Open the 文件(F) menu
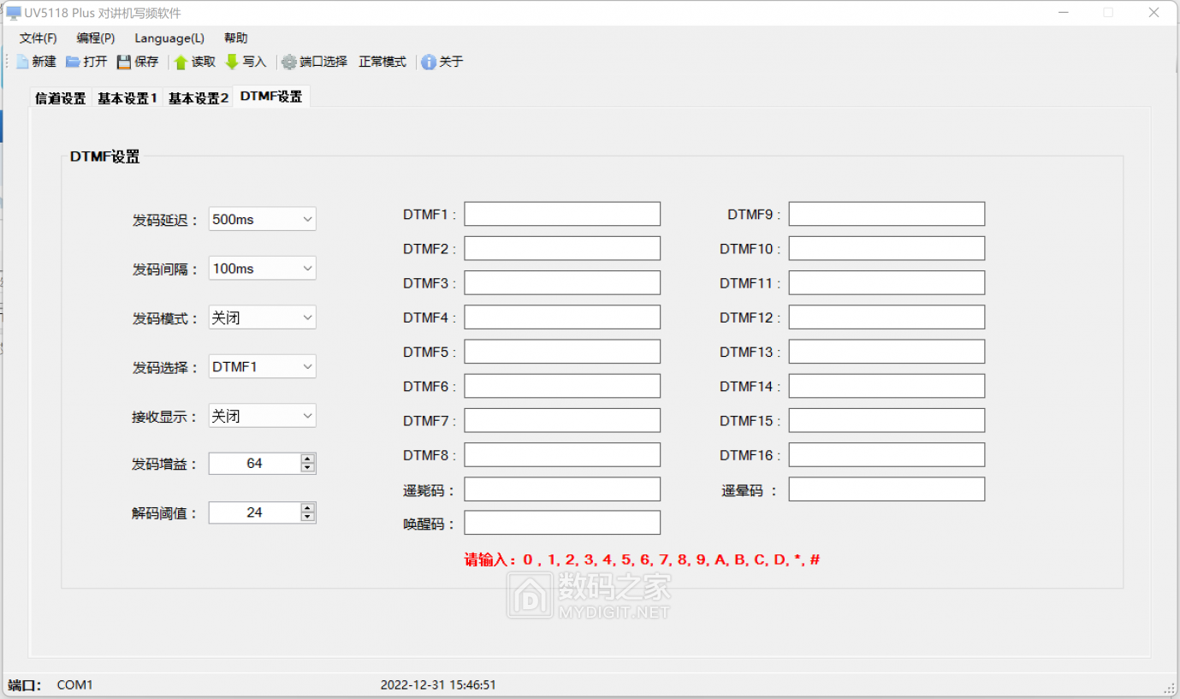1180x699 pixels. pos(38,39)
